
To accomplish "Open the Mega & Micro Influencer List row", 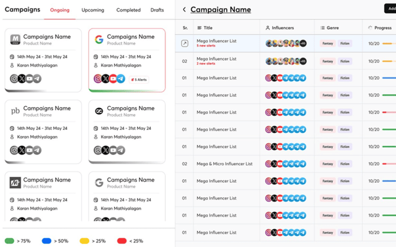I will [286, 164].
